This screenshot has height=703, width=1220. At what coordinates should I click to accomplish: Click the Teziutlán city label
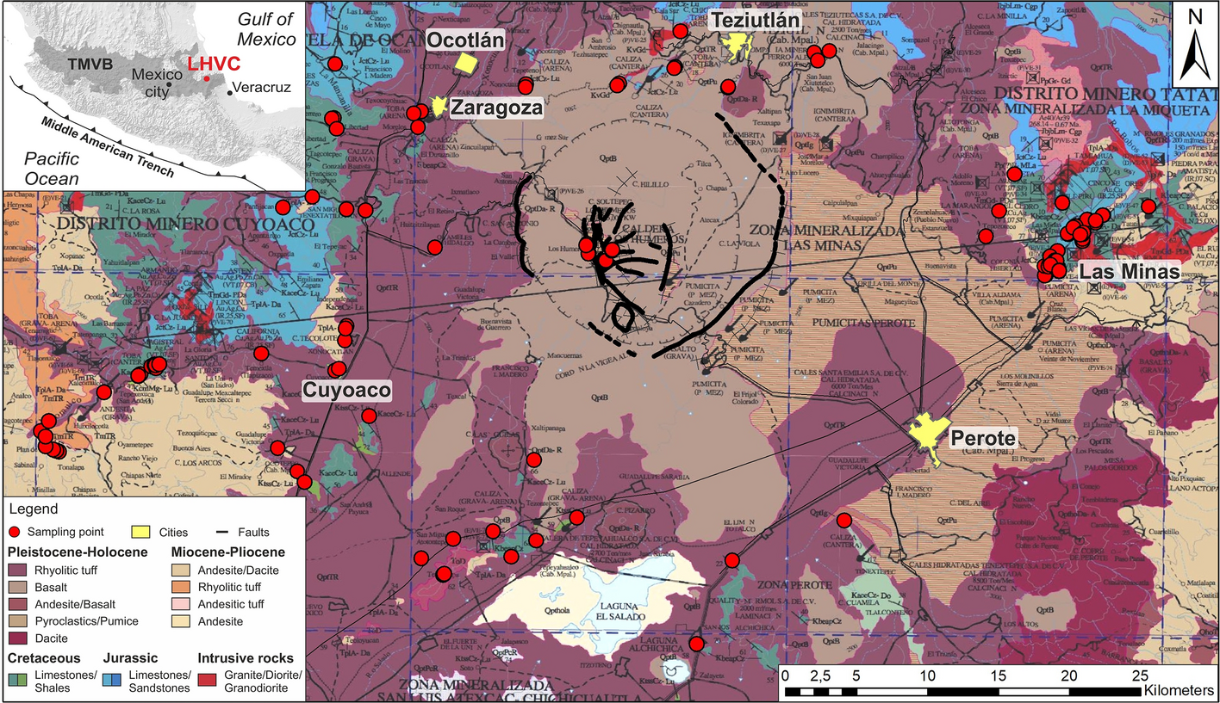pyautogui.click(x=756, y=19)
